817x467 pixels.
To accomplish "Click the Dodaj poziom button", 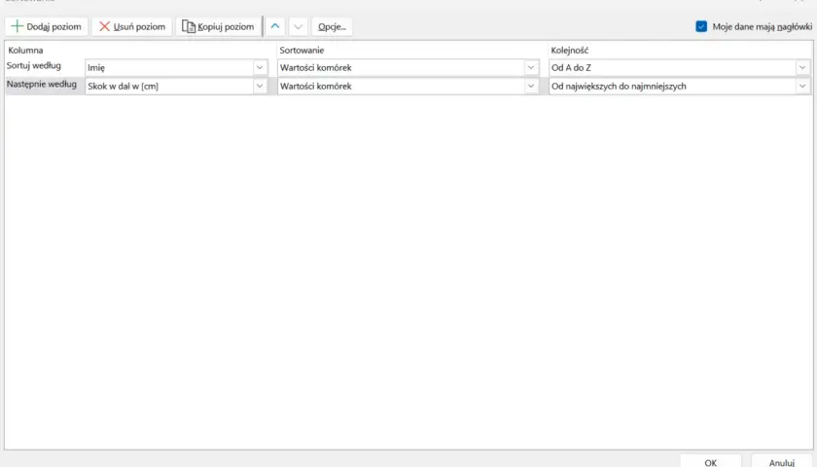I will 47,26.
